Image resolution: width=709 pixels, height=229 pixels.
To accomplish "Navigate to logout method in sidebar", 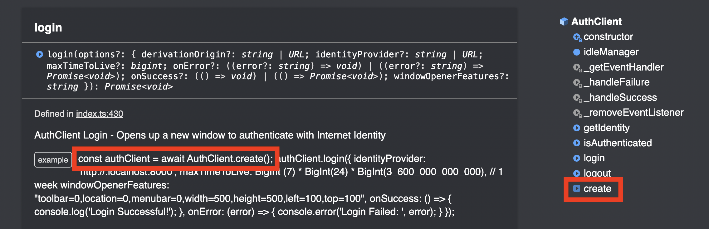I will click(x=597, y=173).
